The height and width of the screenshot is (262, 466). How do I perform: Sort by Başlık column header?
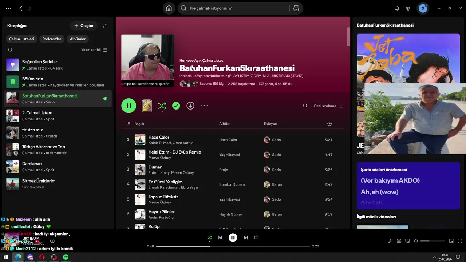click(139, 124)
